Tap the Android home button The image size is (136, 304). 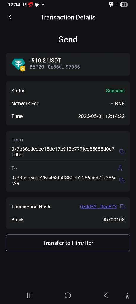point(68,295)
